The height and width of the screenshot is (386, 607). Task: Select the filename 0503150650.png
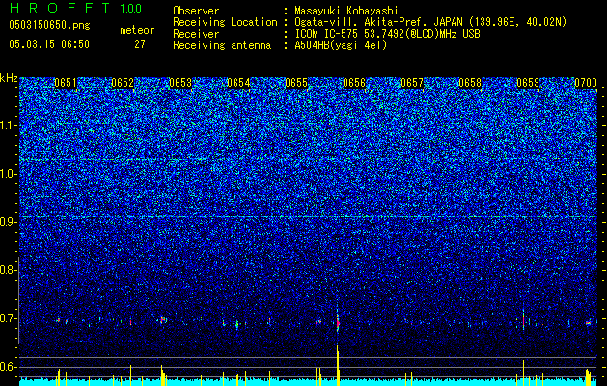(49, 25)
